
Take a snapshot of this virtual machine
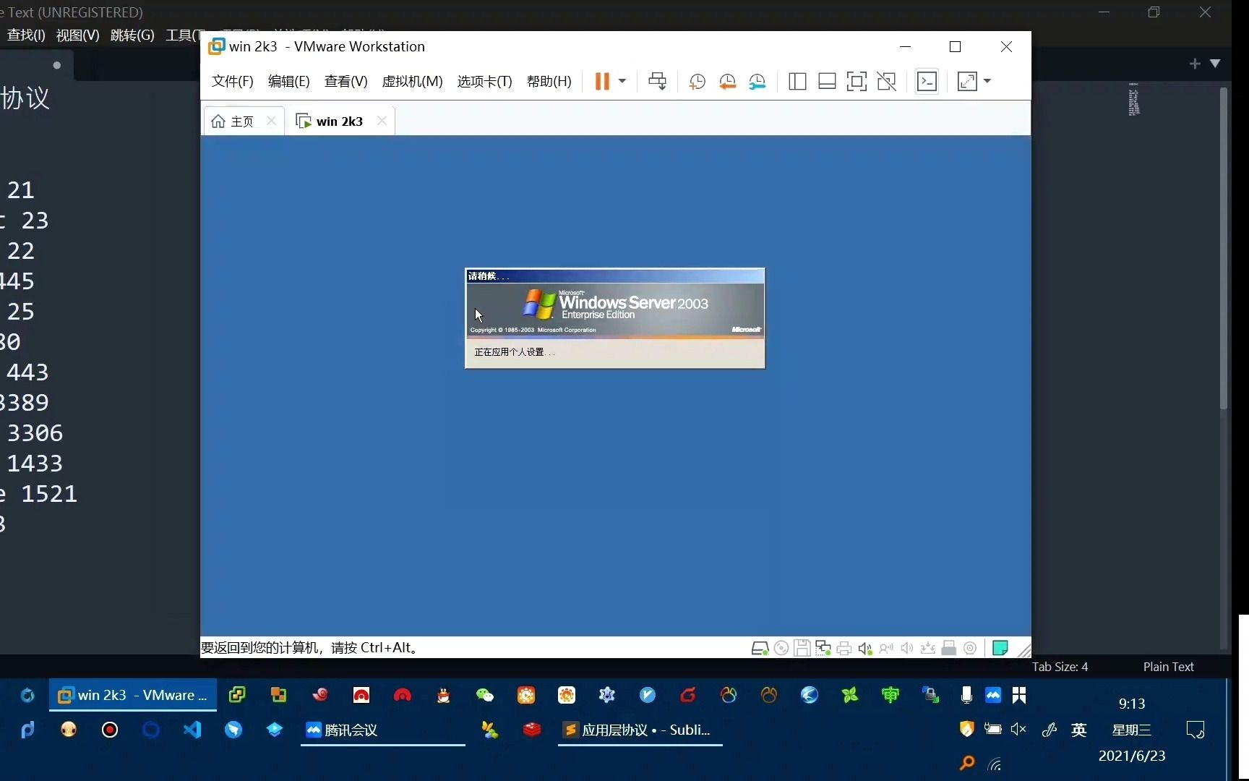(x=697, y=82)
